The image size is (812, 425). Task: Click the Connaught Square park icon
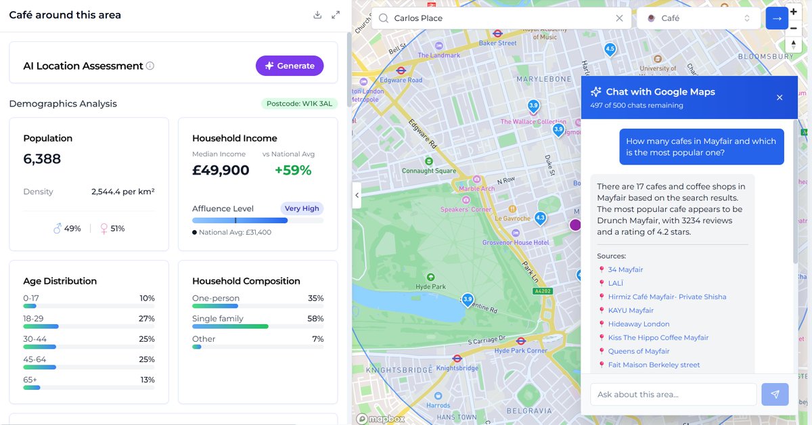[x=429, y=161]
